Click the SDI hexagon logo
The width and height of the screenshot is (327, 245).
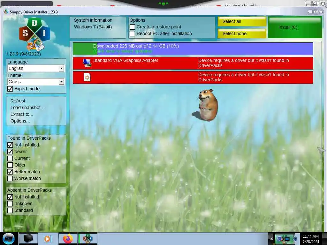34,34
